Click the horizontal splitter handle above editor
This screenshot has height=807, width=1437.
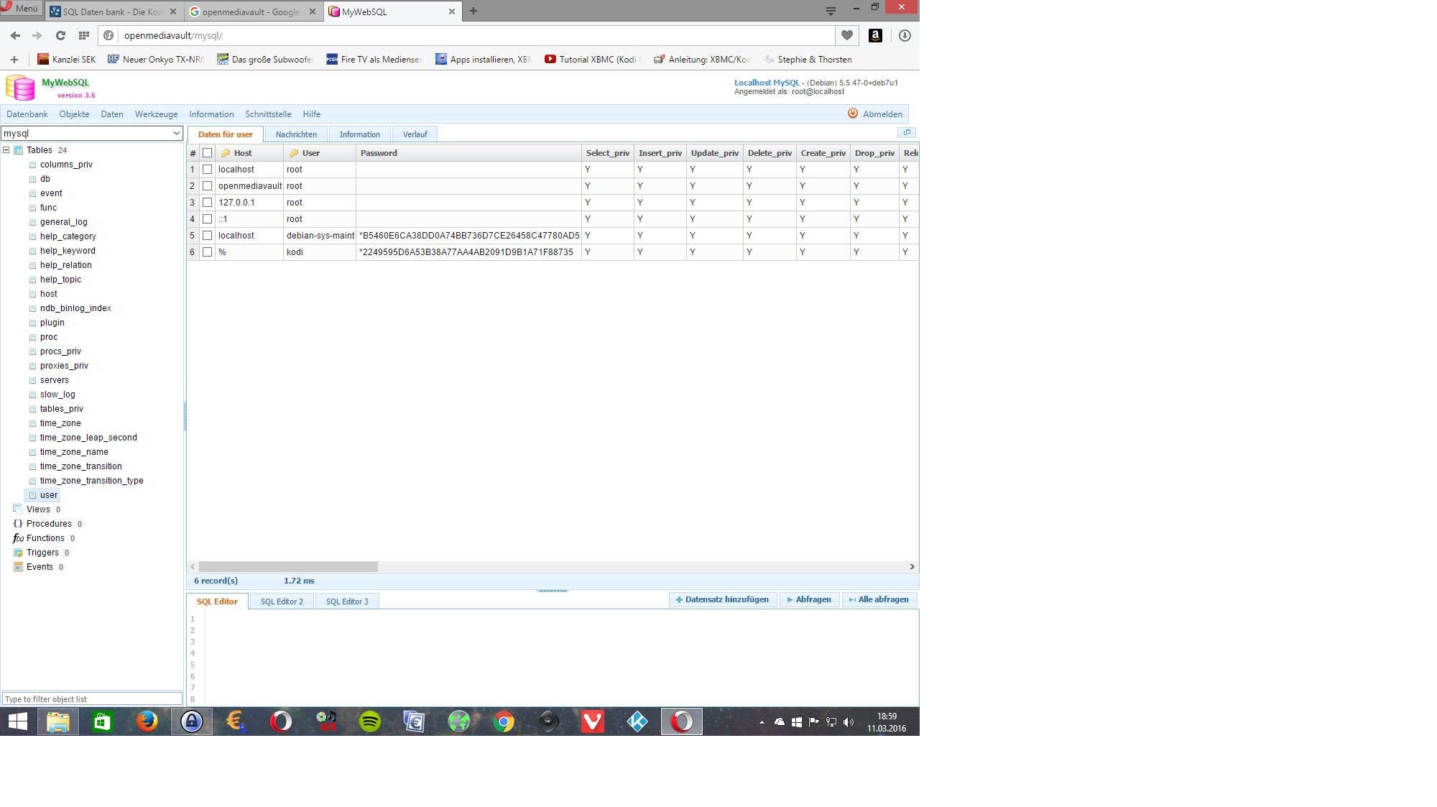pos(553,591)
